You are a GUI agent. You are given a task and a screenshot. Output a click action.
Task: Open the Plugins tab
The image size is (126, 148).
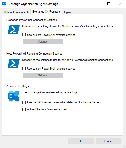(67, 12)
